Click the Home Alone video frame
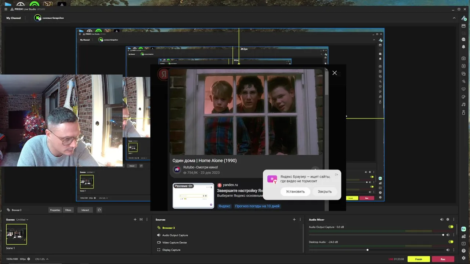The width and height of the screenshot is (470, 264). point(246,112)
